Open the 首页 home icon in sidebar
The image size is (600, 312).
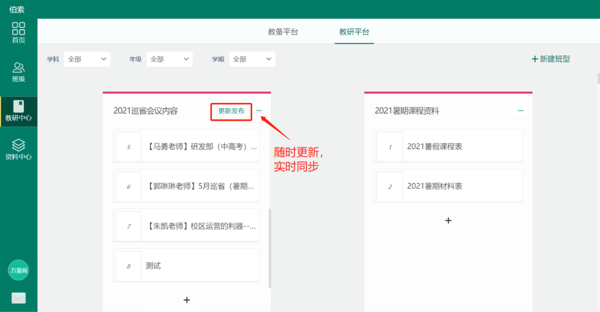point(18,33)
